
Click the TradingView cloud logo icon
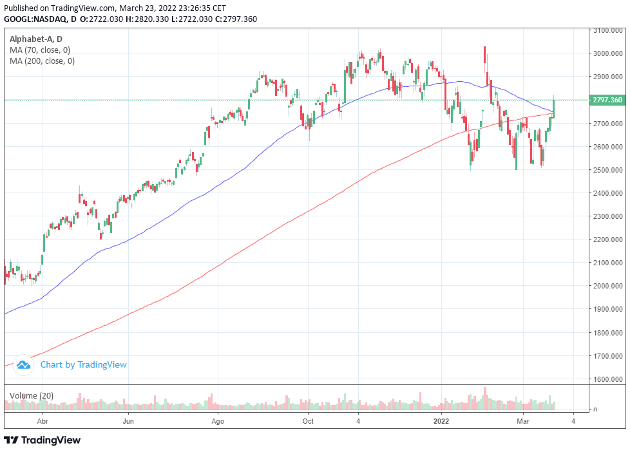point(23,365)
